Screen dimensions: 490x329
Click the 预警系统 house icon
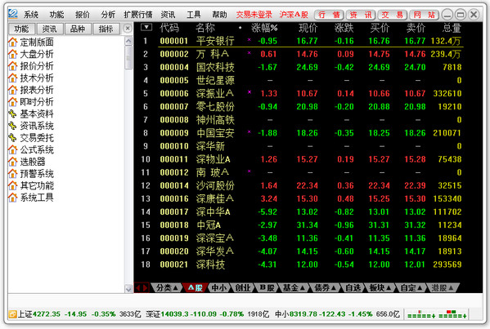click(x=13, y=174)
